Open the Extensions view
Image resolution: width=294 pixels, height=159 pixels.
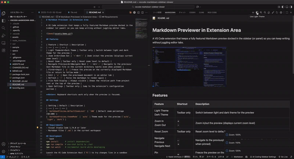[x=3, y=50]
